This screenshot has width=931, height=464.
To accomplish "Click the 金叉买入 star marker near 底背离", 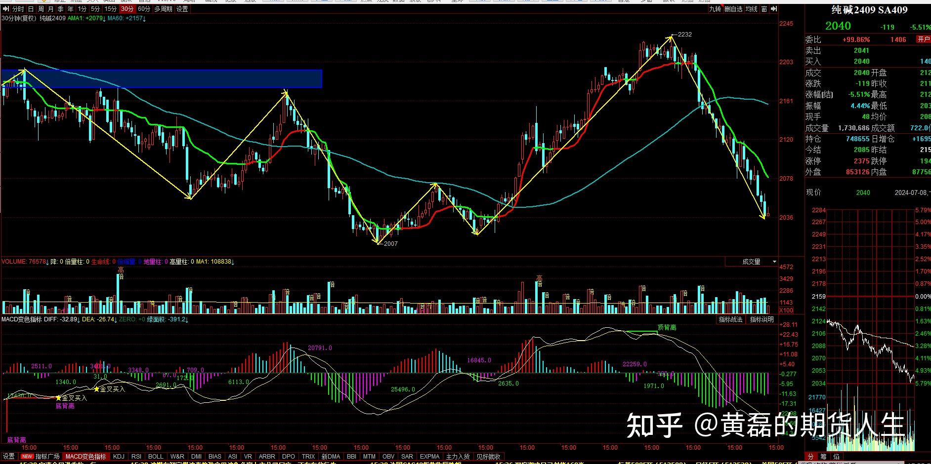I will point(58,398).
